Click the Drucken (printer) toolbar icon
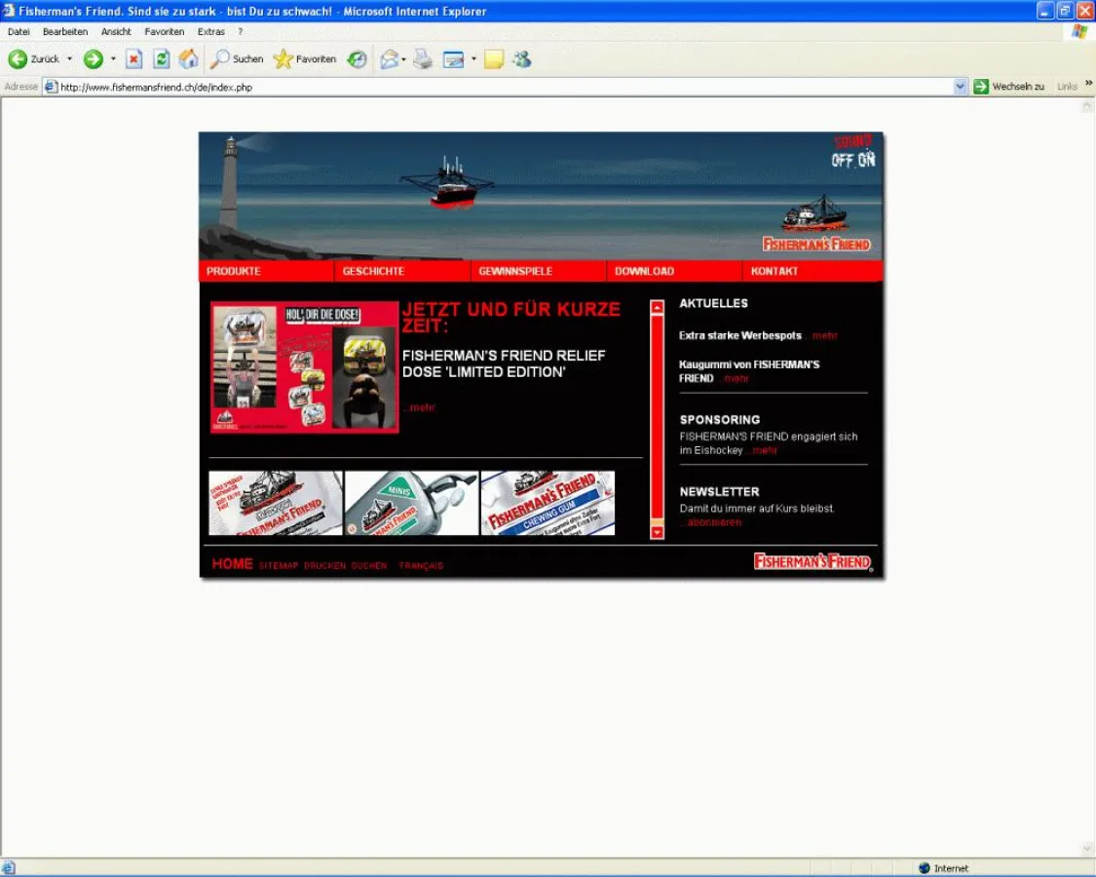Viewport: 1096px width, 877px height. [422, 58]
